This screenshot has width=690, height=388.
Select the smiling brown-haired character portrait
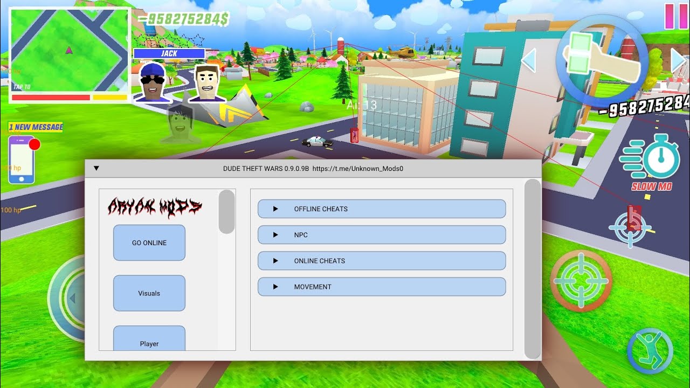(x=207, y=83)
